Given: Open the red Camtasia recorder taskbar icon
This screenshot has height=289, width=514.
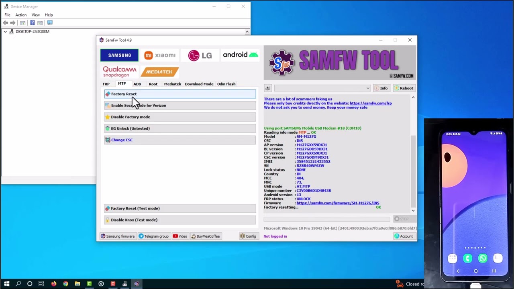Looking at the screenshot, I should click(x=113, y=284).
